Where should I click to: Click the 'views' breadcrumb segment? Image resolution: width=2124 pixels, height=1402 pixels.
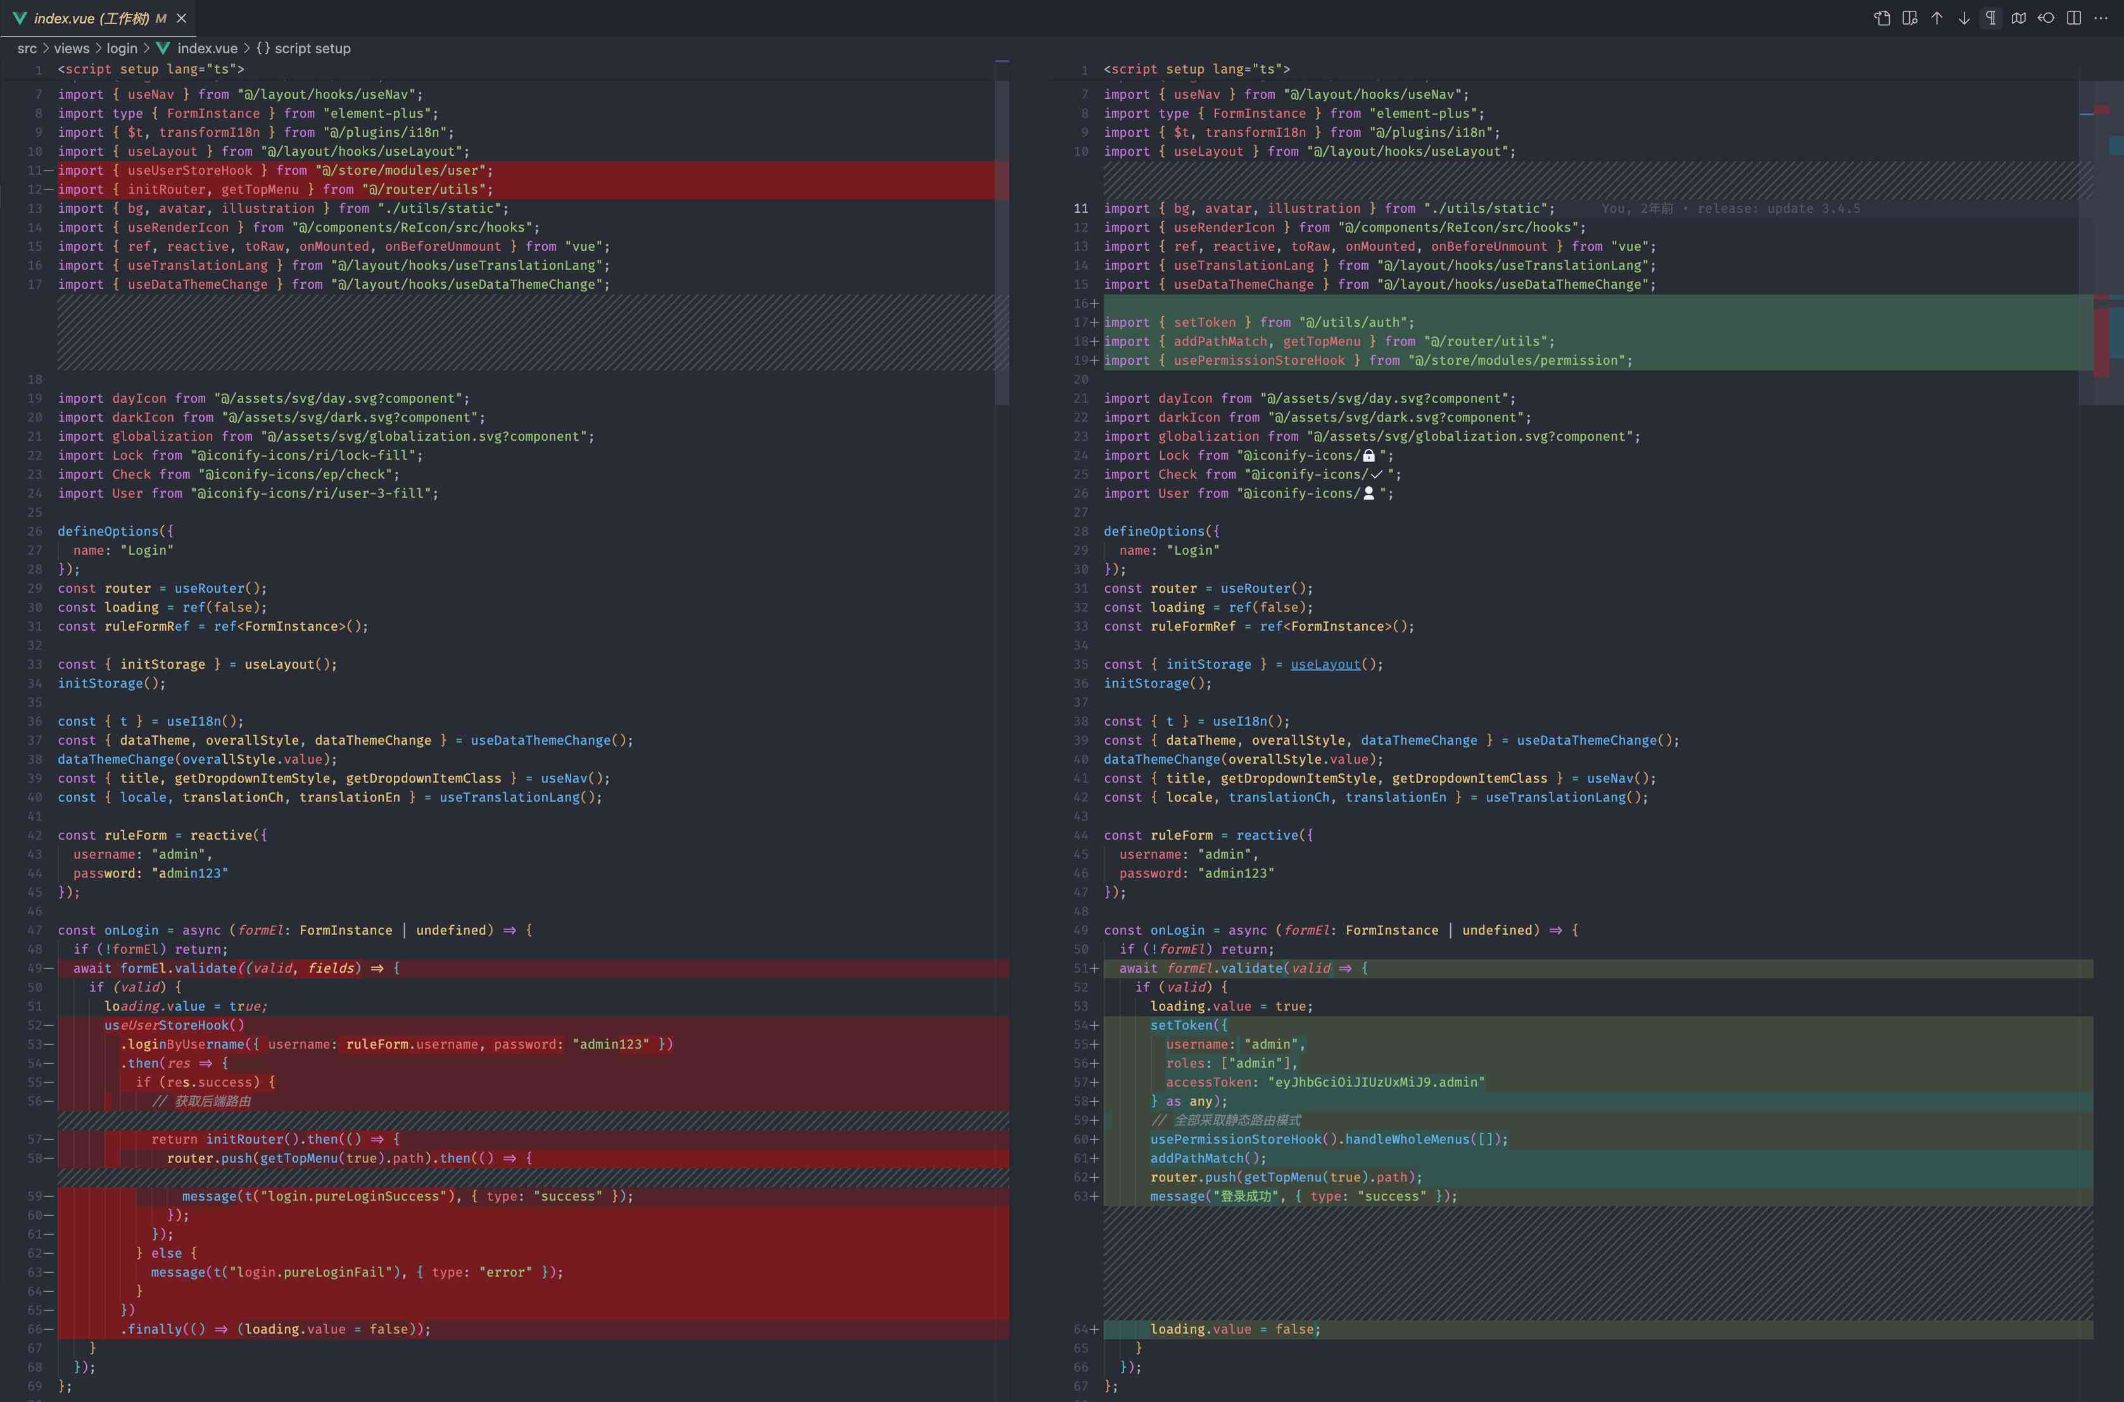[x=72, y=48]
